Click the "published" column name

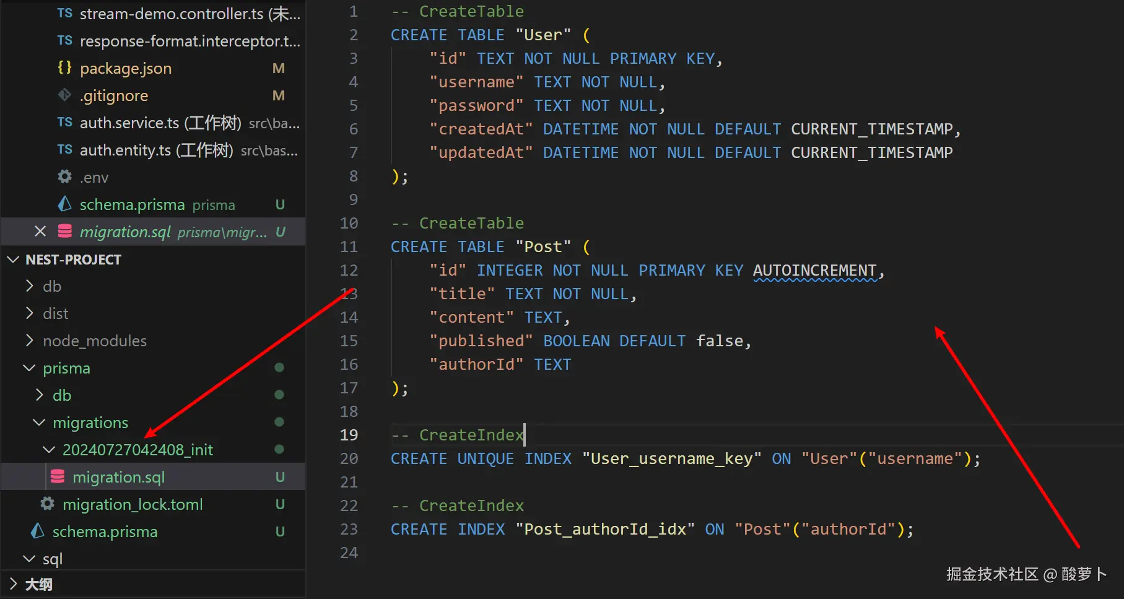(481, 341)
